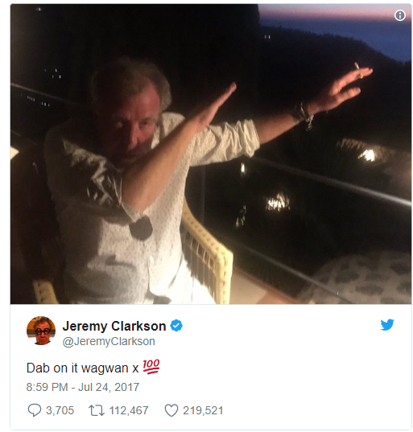Open the Jeremy Clarkson display name link

click(114, 326)
